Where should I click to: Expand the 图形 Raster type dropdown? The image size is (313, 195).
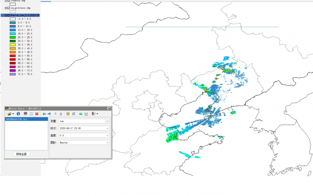coord(107,143)
